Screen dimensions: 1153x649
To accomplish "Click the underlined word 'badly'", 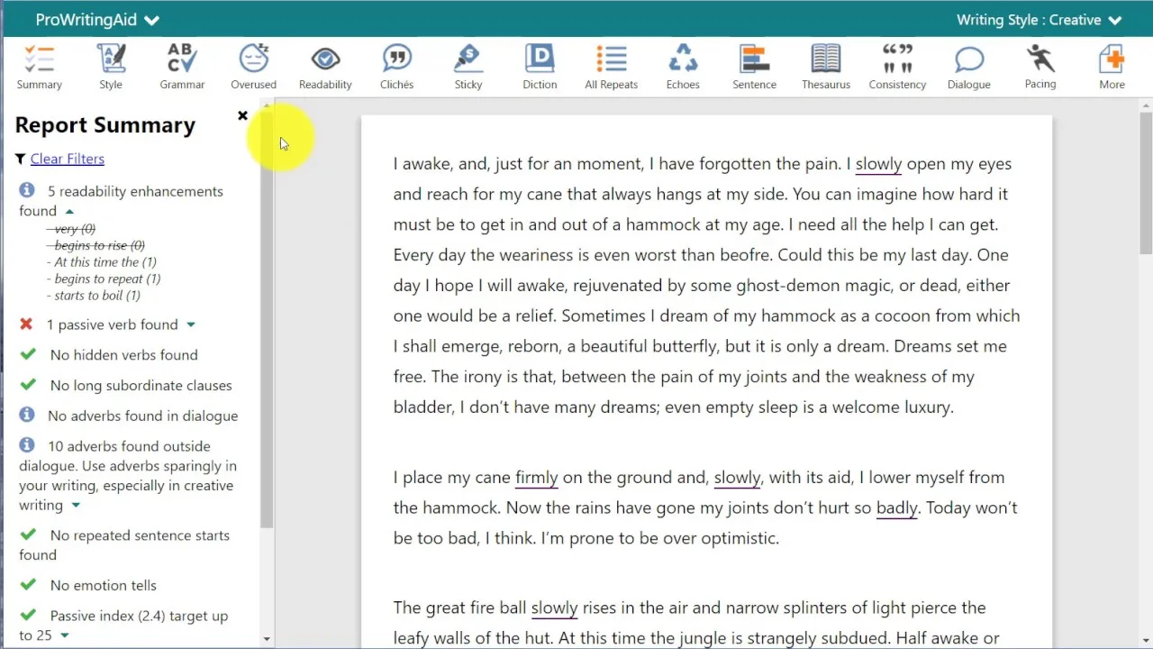I will click(x=896, y=508).
